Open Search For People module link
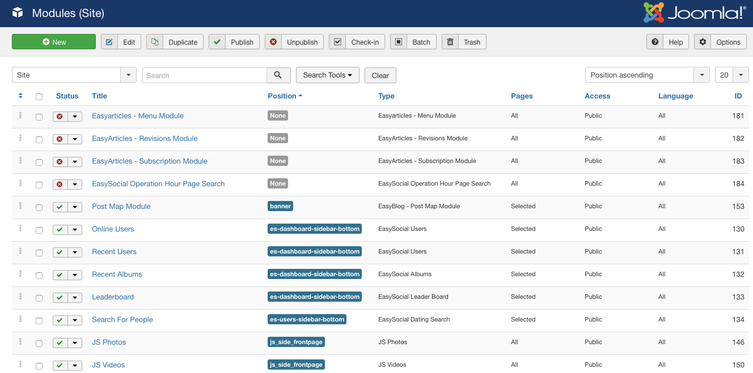Image resolution: width=753 pixels, height=373 pixels. (122, 320)
